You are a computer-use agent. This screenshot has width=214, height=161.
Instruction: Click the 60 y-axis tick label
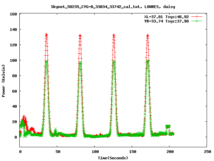click(x=14, y=91)
